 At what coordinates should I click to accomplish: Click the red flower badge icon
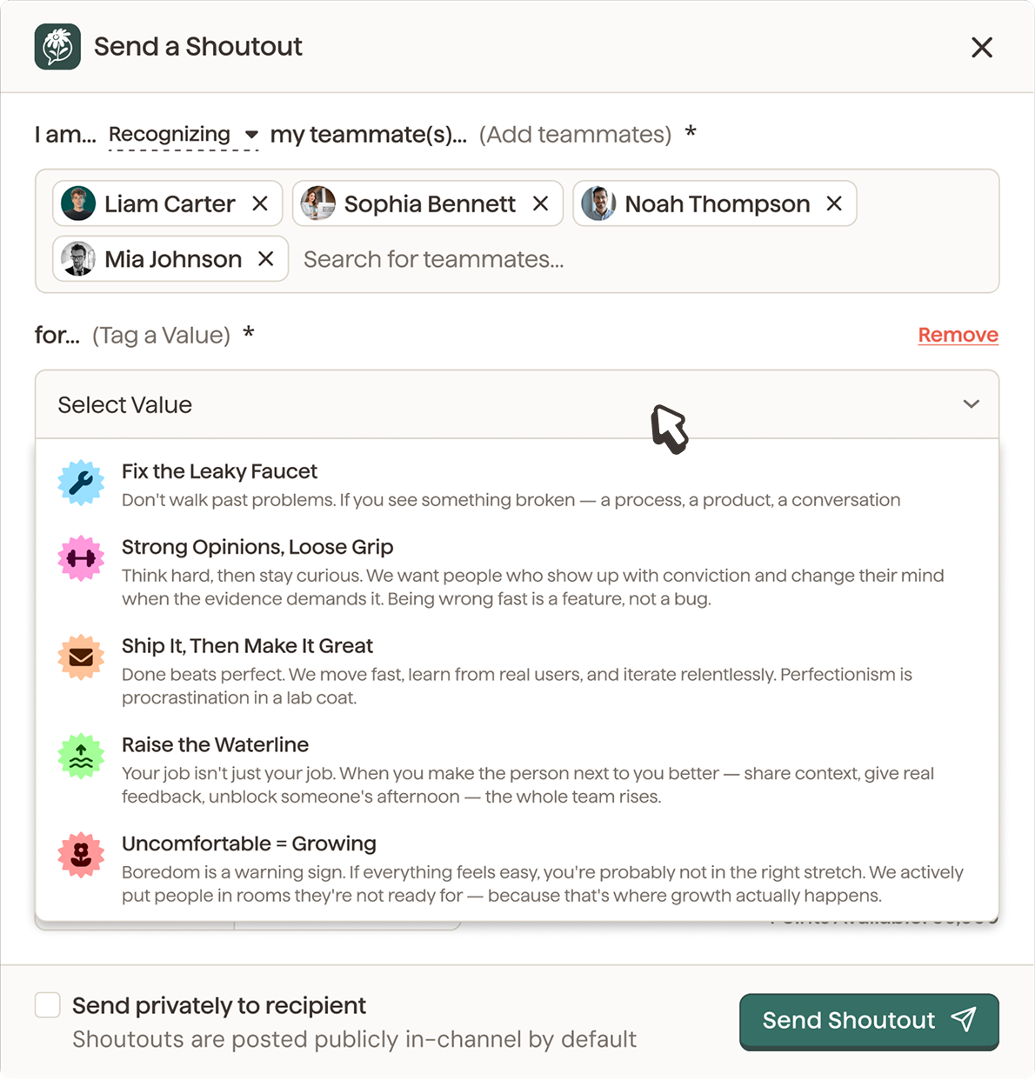pos(81,855)
